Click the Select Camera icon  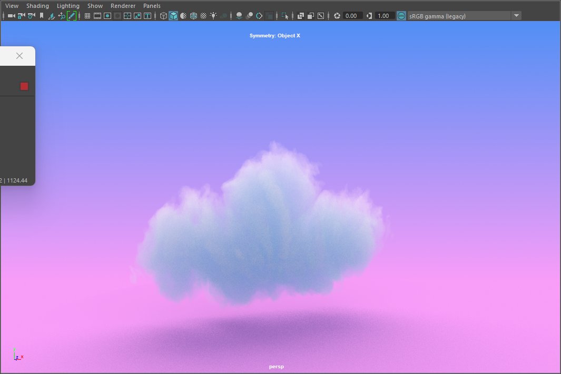pyautogui.click(x=12, y=16)
